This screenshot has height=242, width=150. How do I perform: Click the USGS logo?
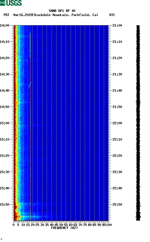point(11,3)
